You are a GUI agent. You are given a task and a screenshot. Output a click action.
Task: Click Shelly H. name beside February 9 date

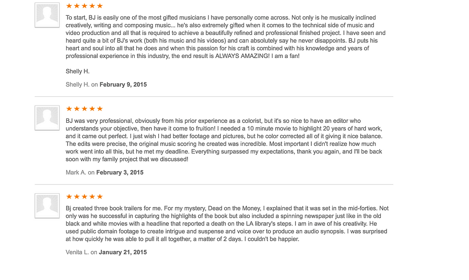coord(77,84)
